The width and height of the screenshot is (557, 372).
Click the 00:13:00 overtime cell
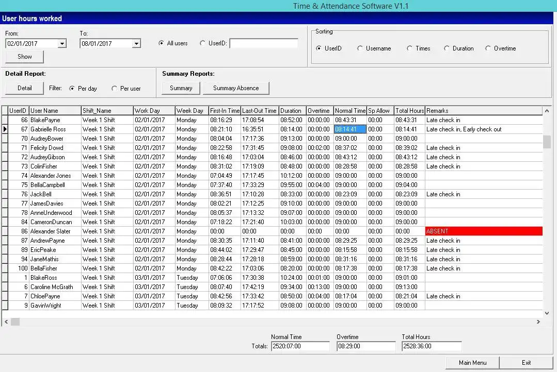tap(320, 287)
